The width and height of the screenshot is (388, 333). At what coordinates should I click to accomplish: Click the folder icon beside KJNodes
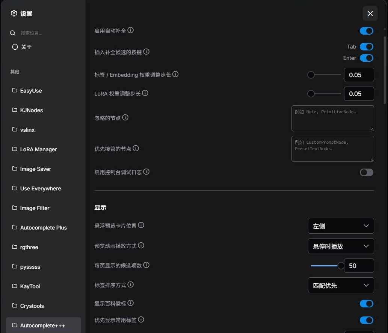click(x=15, y=110)
